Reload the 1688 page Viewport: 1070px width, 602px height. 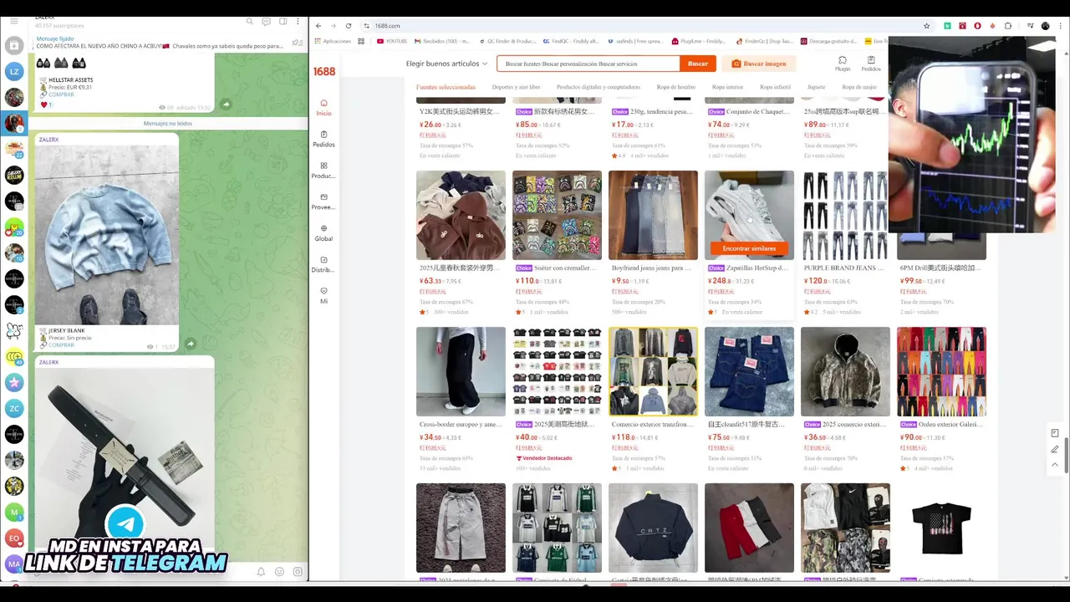pos(349,26)
